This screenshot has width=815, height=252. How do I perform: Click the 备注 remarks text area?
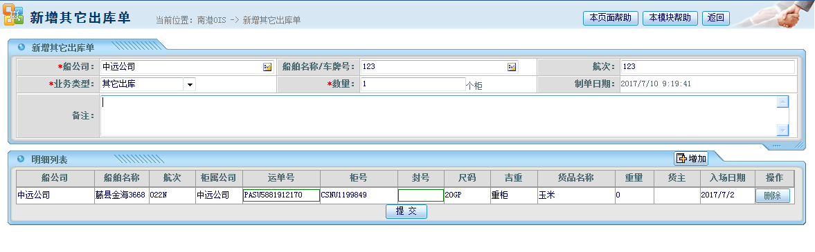tap(439, 115)
